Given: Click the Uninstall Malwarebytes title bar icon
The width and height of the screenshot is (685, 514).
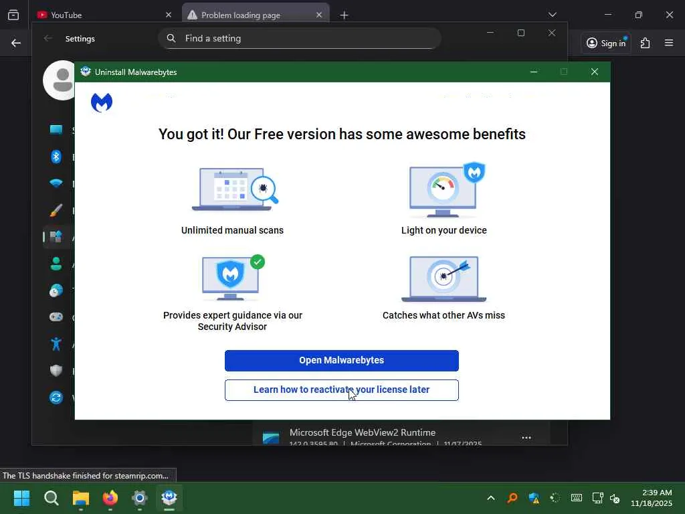Looking at the screenshot, I should click(x=86, y=72).
